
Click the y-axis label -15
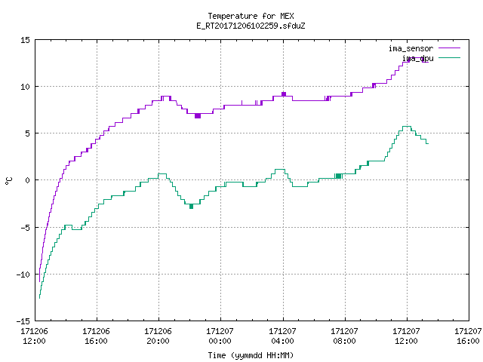tap(23, 321)
